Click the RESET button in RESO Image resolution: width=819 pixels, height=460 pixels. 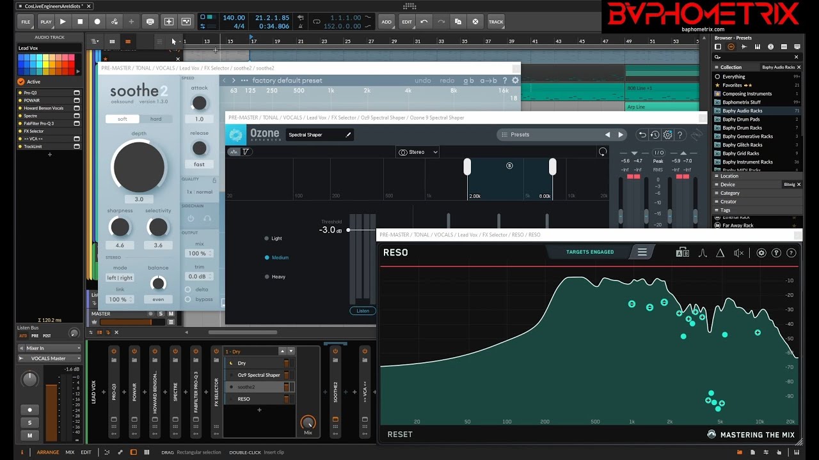tap(400, 434)
